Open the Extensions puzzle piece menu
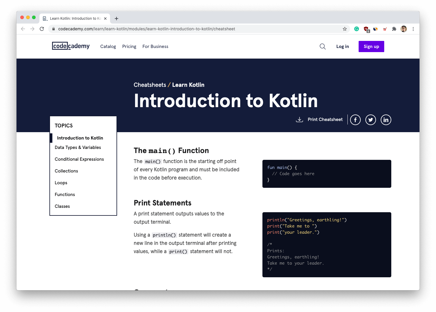This screenshot has height=312, width=436. [x=394, y=29]
